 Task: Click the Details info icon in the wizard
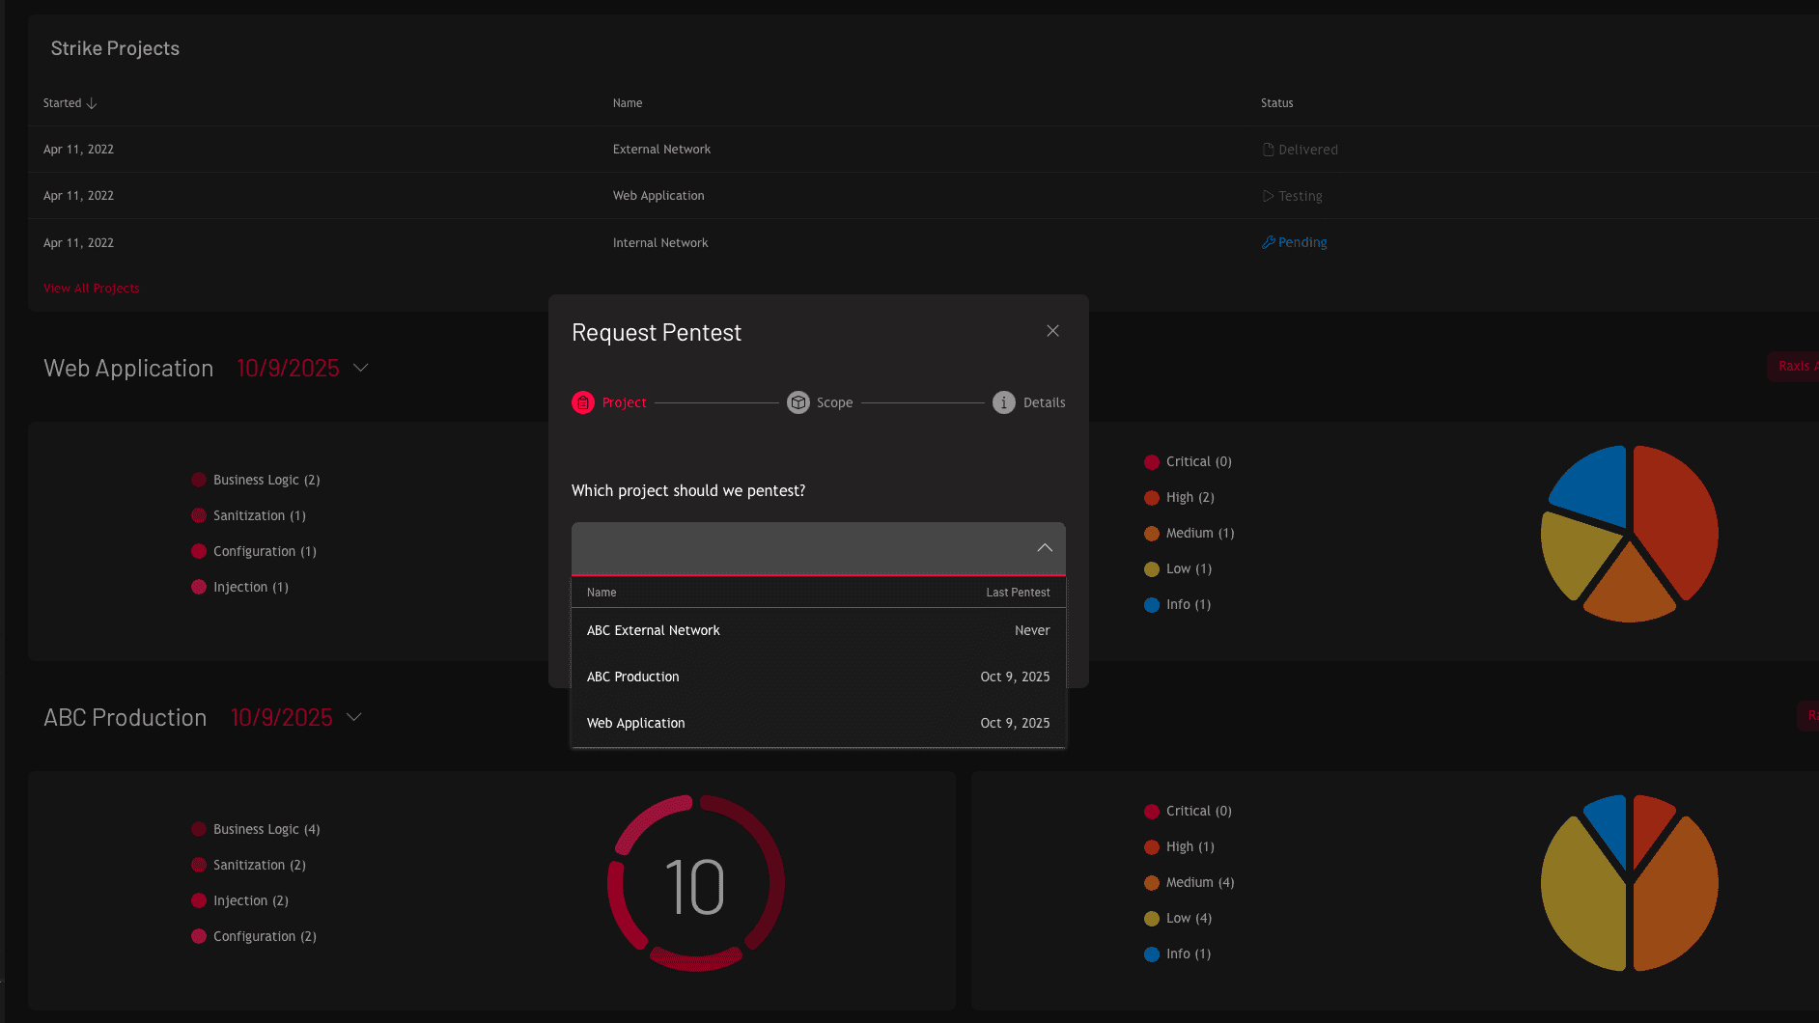coord(1003,402)
